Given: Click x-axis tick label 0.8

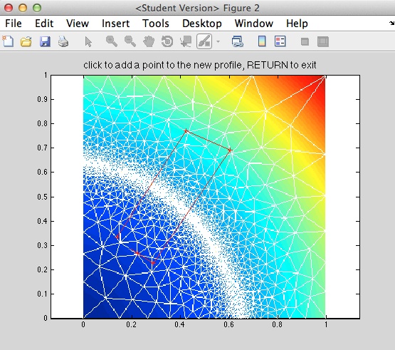Looking at the screenshot, I should click(x=277, y=324).
